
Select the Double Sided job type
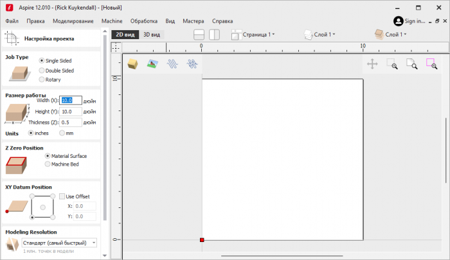pos(42,70)
